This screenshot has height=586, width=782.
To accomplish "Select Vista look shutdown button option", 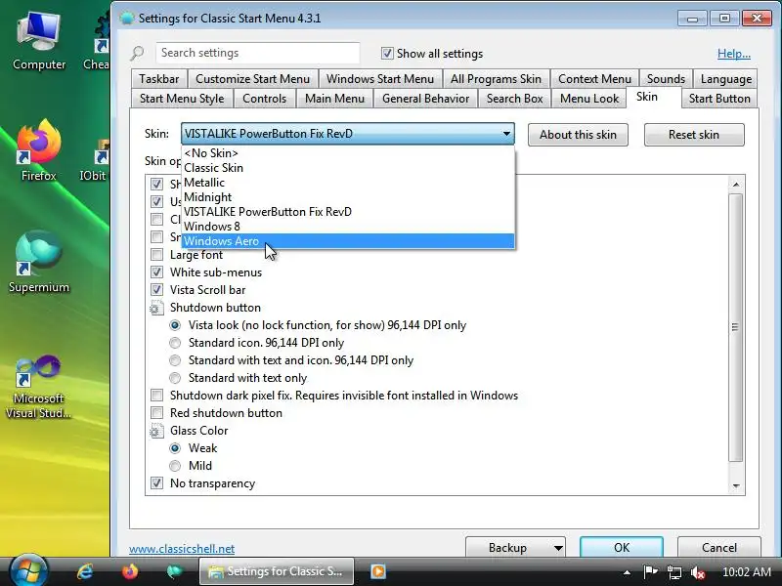I will tap(175, 325).
